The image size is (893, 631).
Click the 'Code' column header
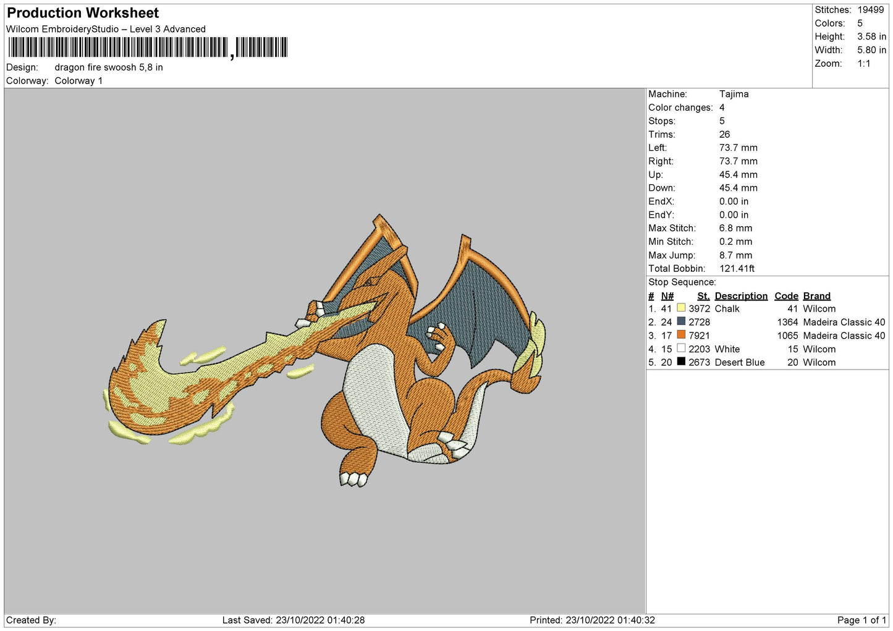tap(786, 296)
